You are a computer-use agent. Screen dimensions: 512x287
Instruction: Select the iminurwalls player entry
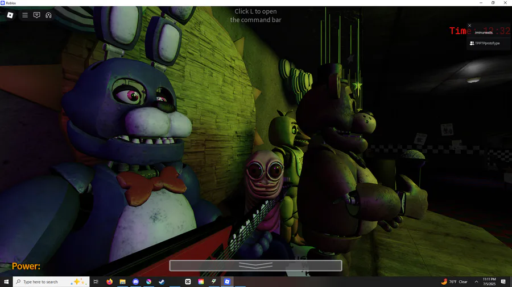click(x=484, y=32)
